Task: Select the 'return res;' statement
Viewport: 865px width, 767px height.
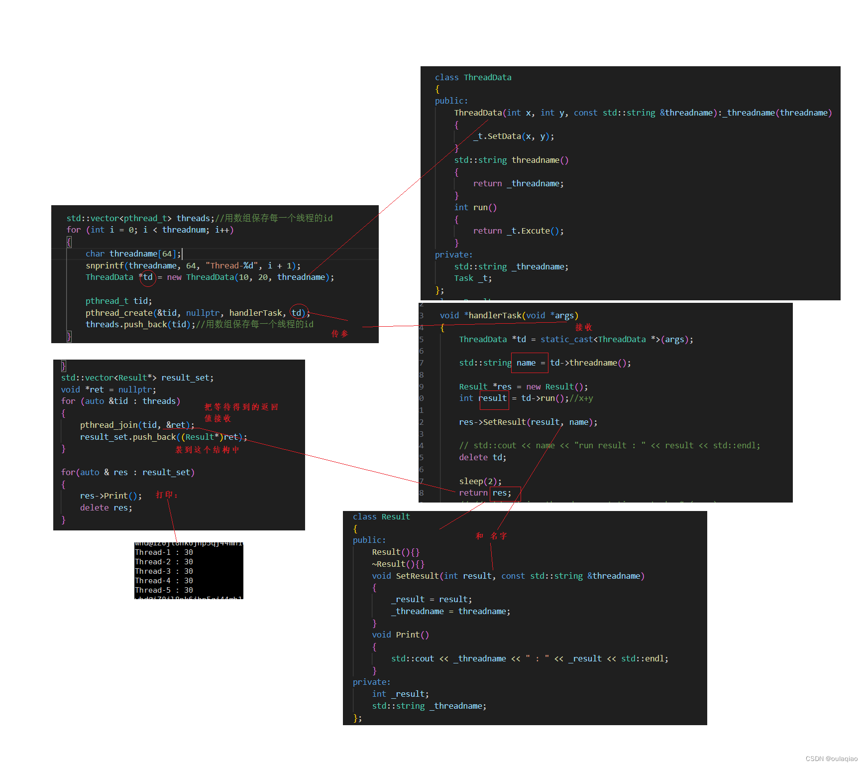Action: coord(485,493)
